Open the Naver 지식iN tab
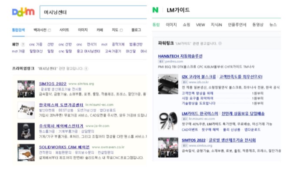The height and width of the screenshot is (171, 294). (x=216, y=25)
